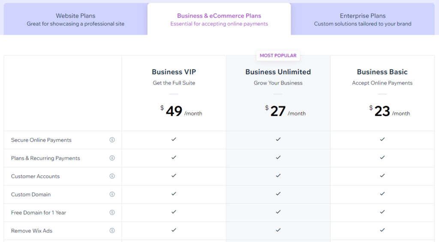Select the Business & eCommerce Plans tab
439x242 pixels.
pos(219,19)
